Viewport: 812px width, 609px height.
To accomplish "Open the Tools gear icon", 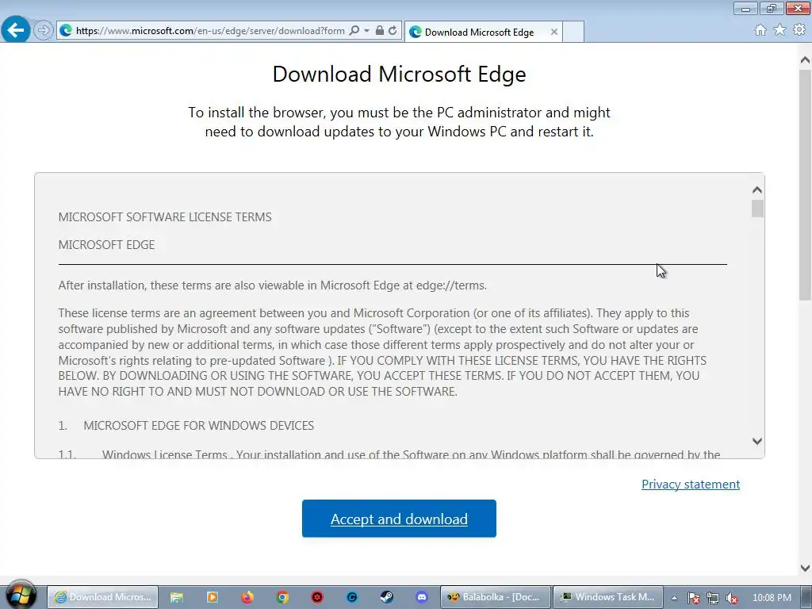I will click(799, 30).
